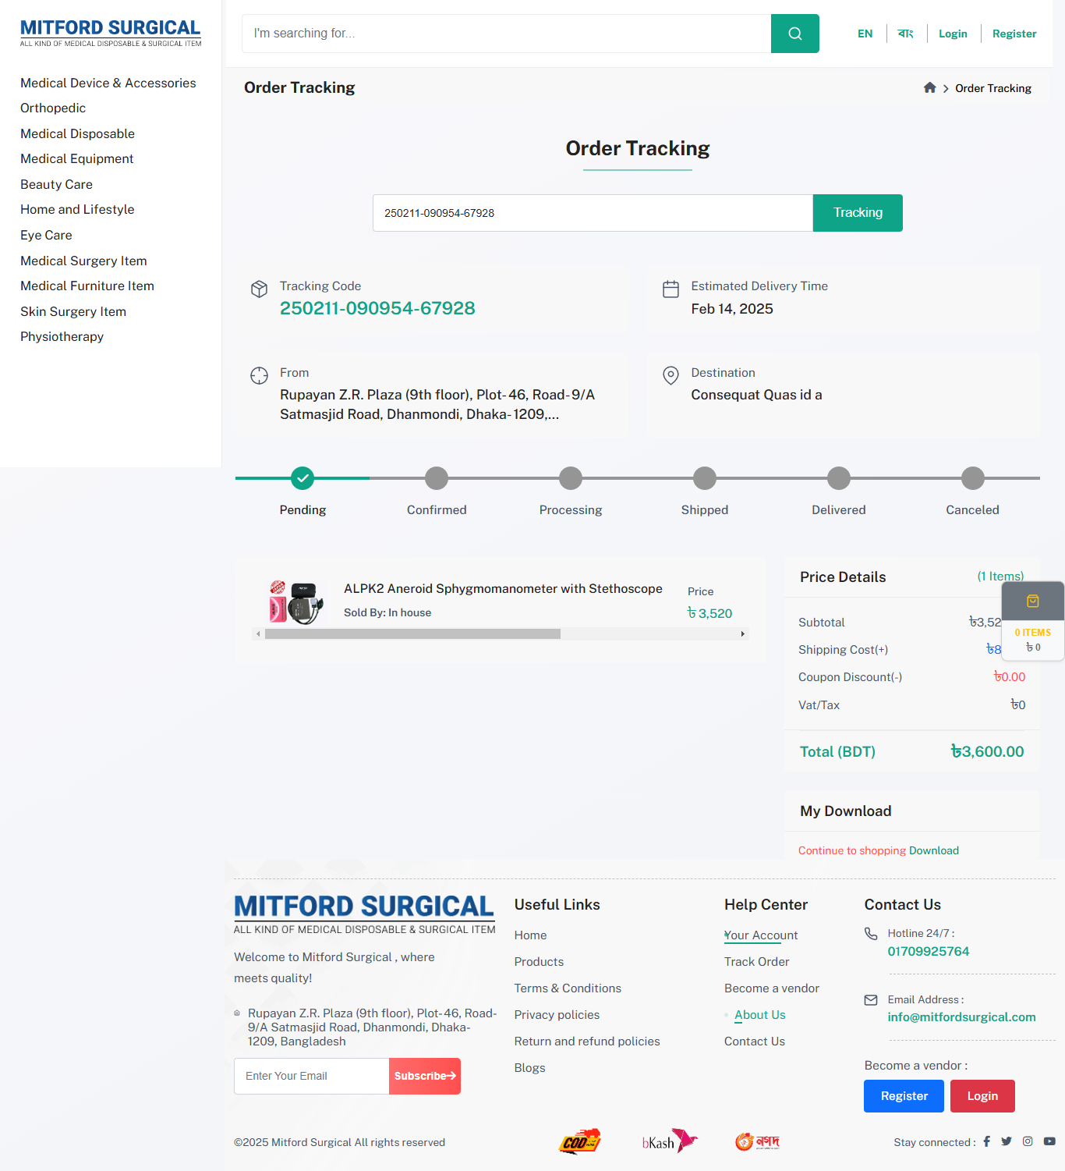The image size is (1065, 1171).
Task: Click the Nagad payment logo
Action: 758,1141
